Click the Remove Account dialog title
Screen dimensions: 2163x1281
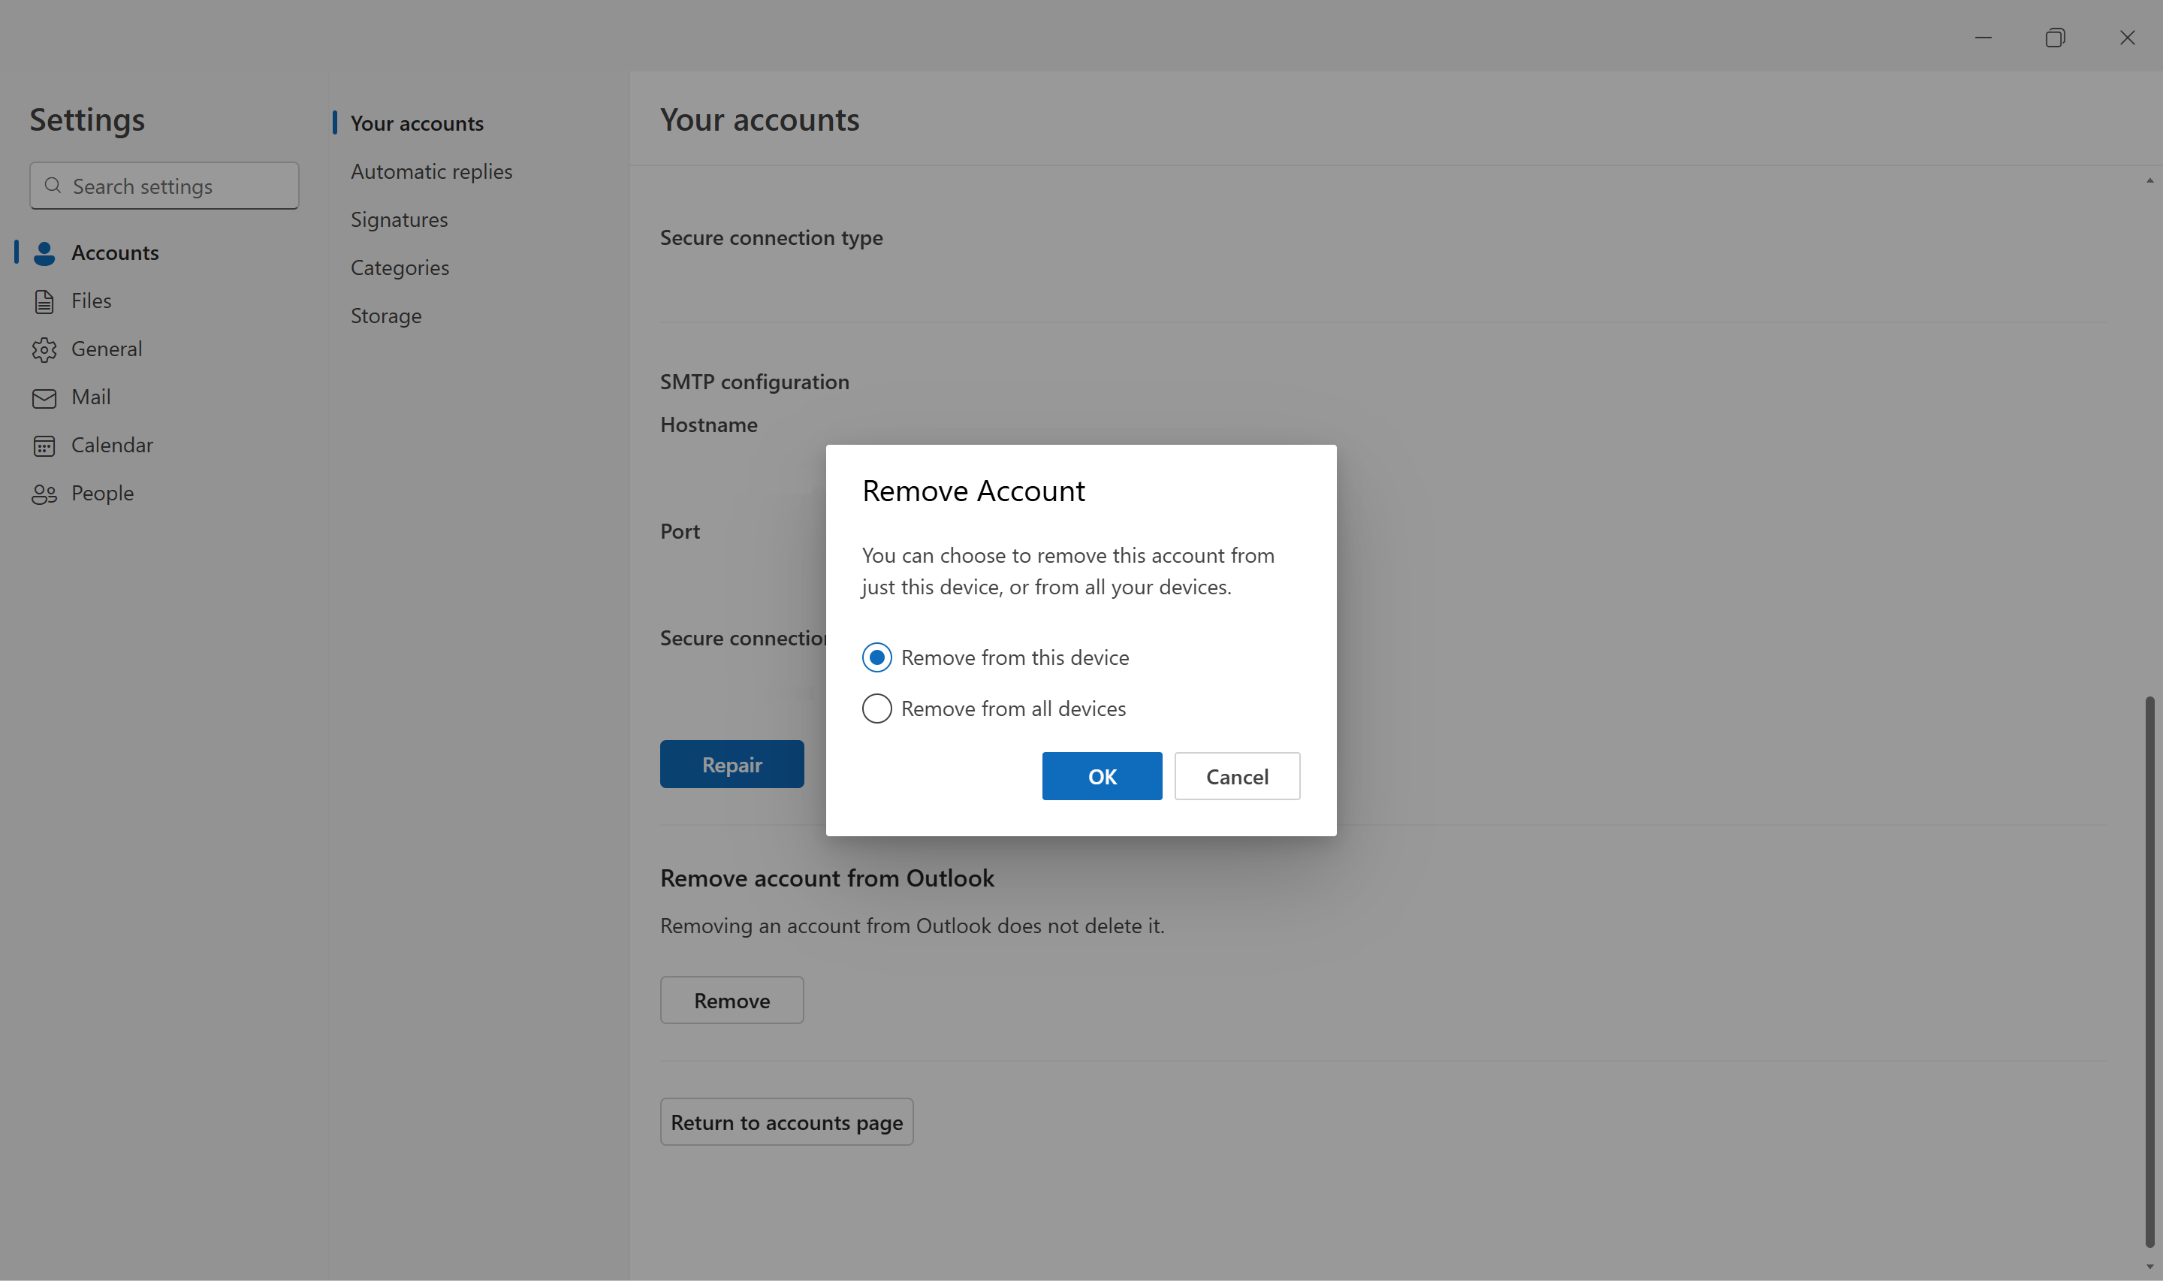click(973, 491)
